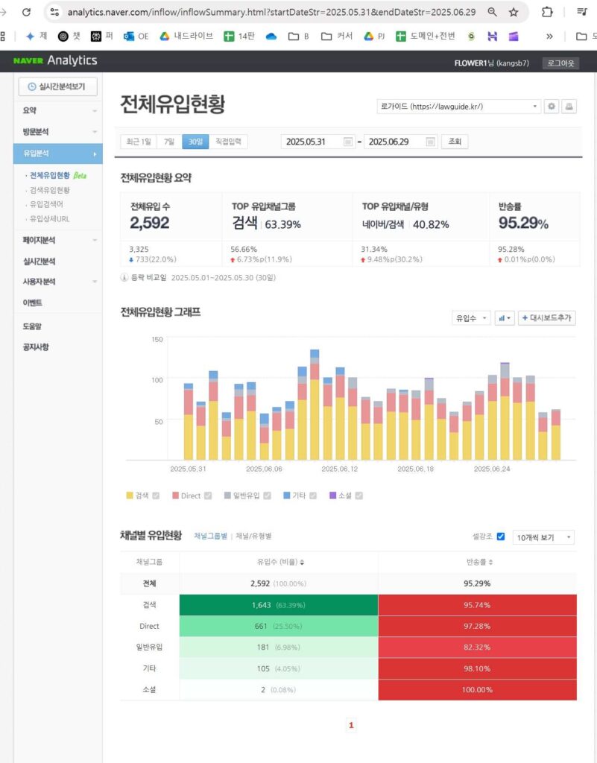Open the site selector 로가이드 dropdown
Image resolution: width=597 pixels, height=763 pixels.
459,106
